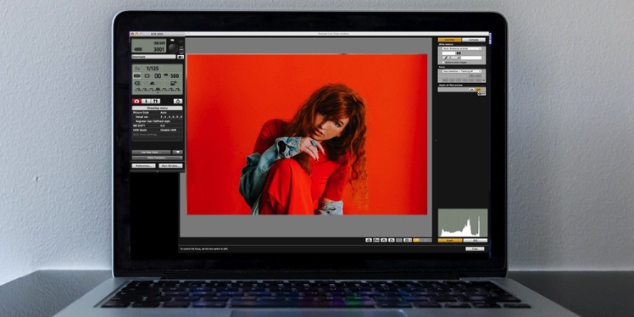Click the second icon in bottom toolbar

click(x=376, y=240)
